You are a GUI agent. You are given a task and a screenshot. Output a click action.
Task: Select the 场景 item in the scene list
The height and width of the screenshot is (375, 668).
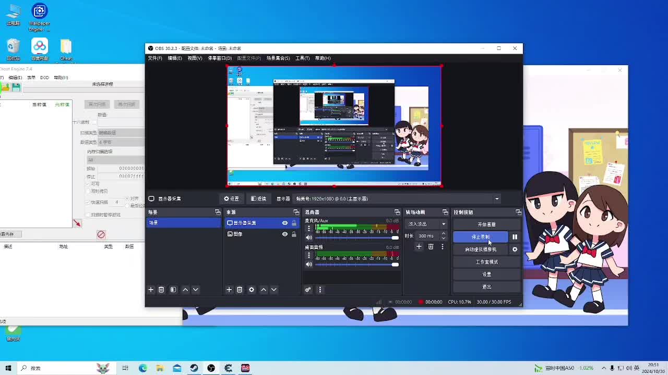point(184,223)
